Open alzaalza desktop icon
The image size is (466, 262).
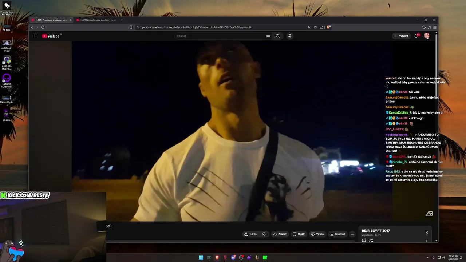pyautogui.click(x=7, y=115)
